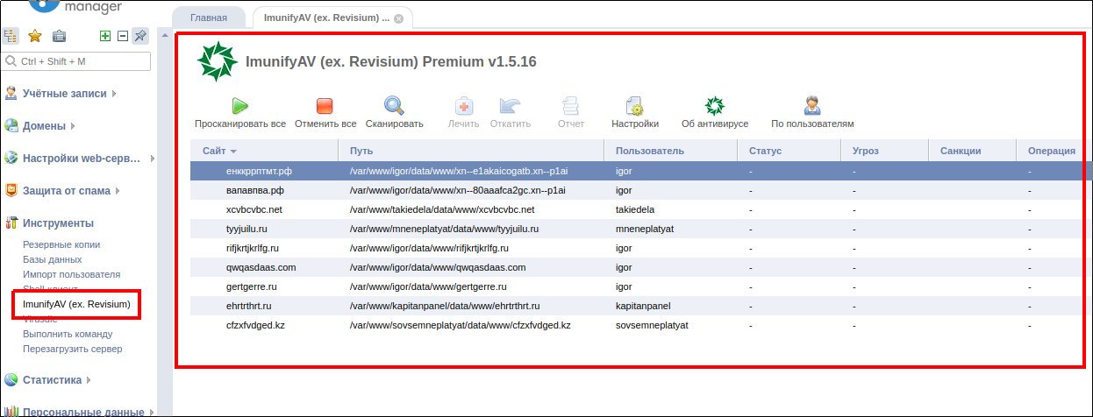Click user kapitanpanel cell
Image resolution: width=1093 pixels, height=417 pixels.
tap(642, 306)
